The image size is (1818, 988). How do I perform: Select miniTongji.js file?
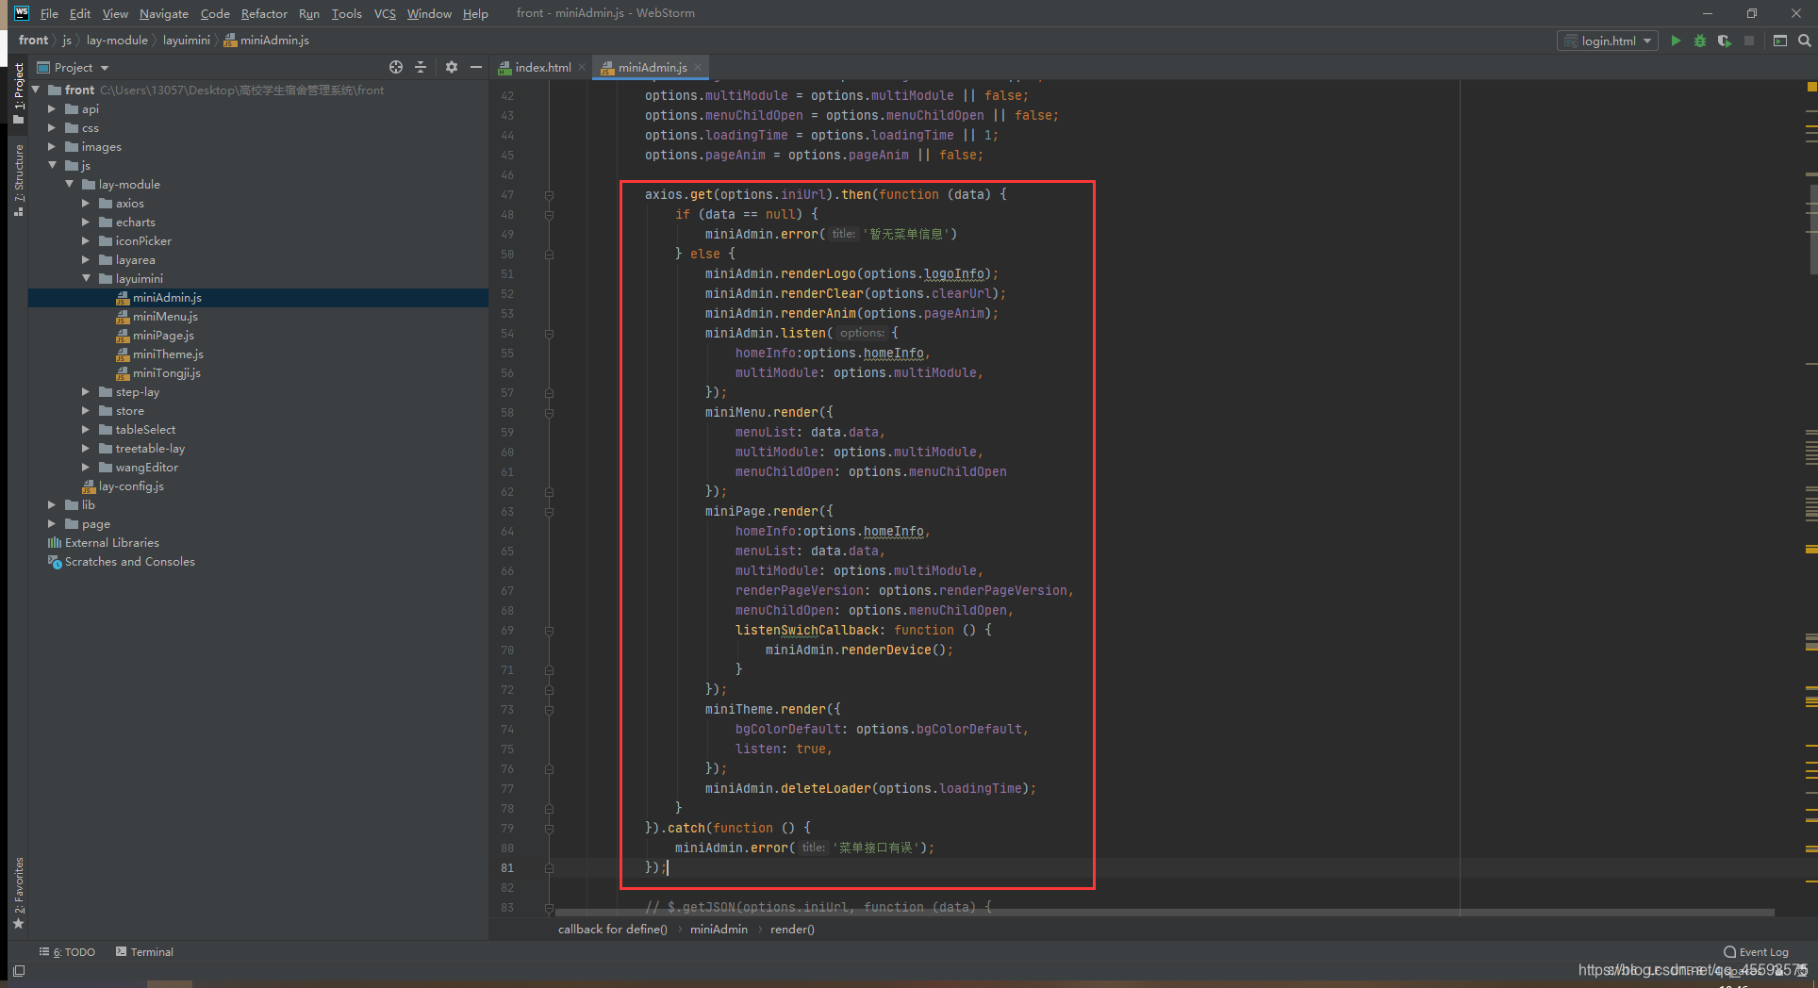click(x=166, y=372)
